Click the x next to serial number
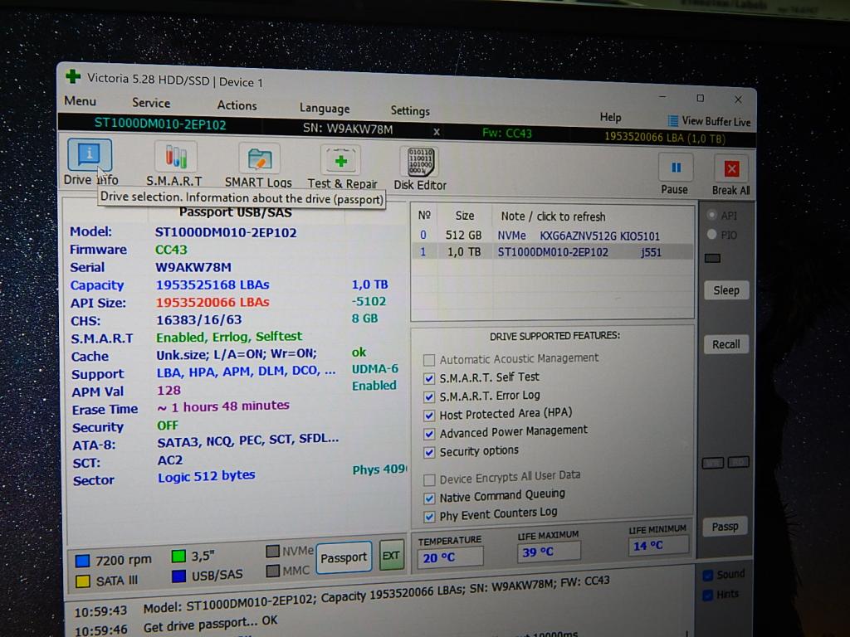Screen dimensions: 850x637 437,132
